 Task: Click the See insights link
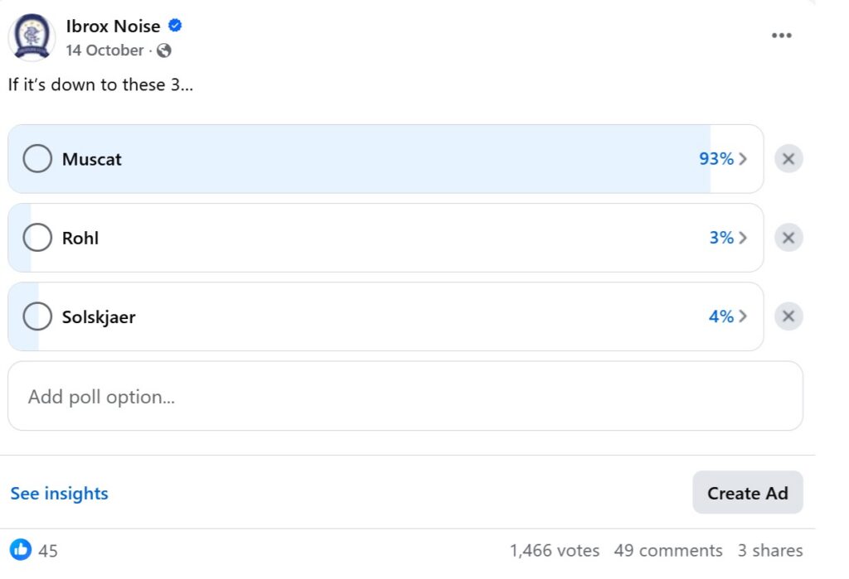point(59,494)
